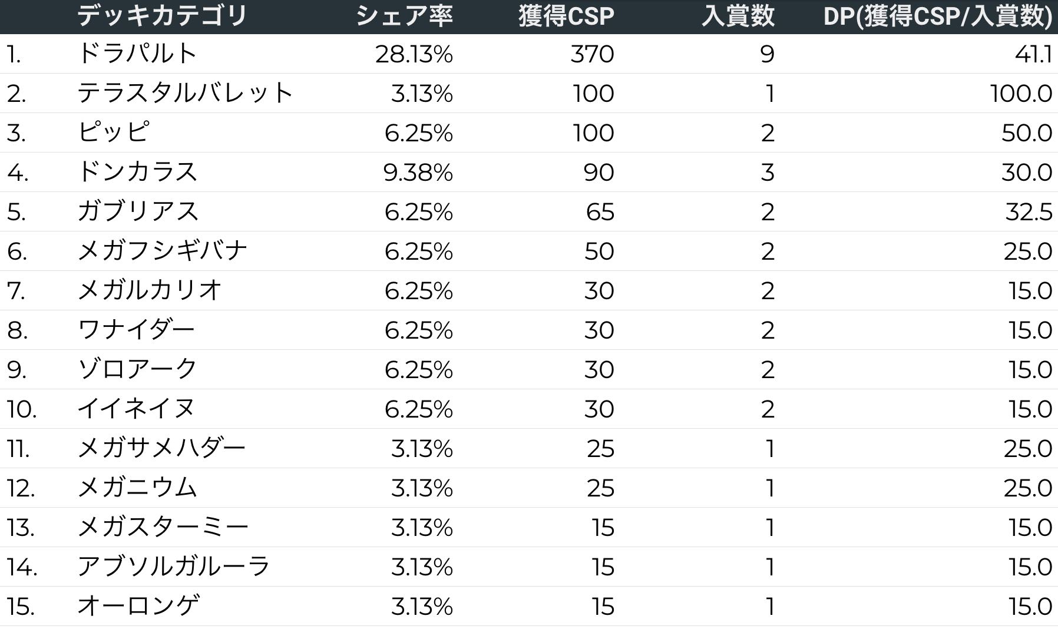Image resolution: width=1058 pixels, height=629 pixels.
Task: Select the ドラパルト deck name
Action: click(137, 54)
